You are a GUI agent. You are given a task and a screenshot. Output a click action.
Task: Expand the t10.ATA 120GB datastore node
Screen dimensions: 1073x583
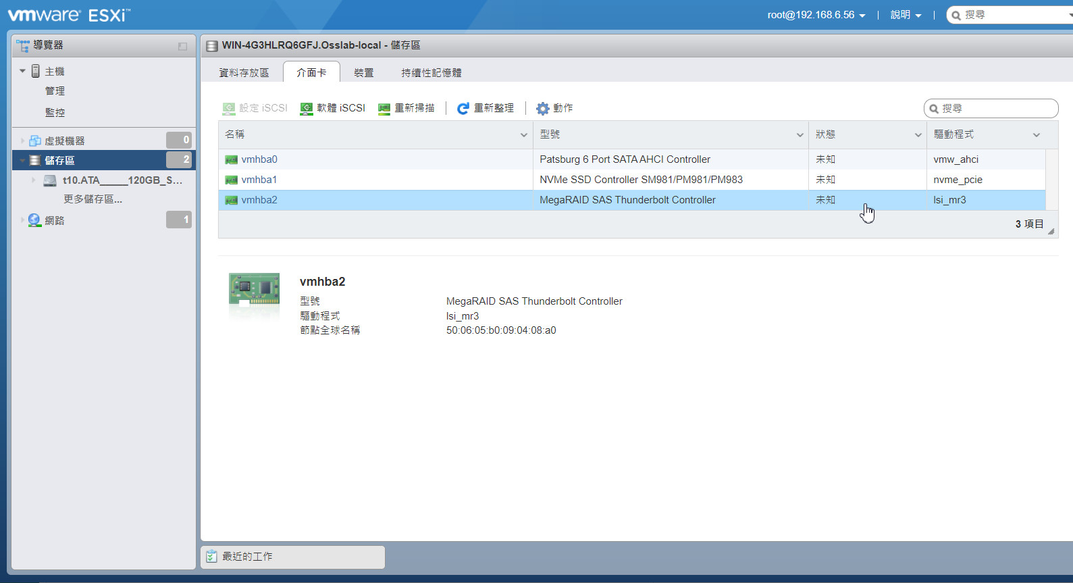point(33,180)
